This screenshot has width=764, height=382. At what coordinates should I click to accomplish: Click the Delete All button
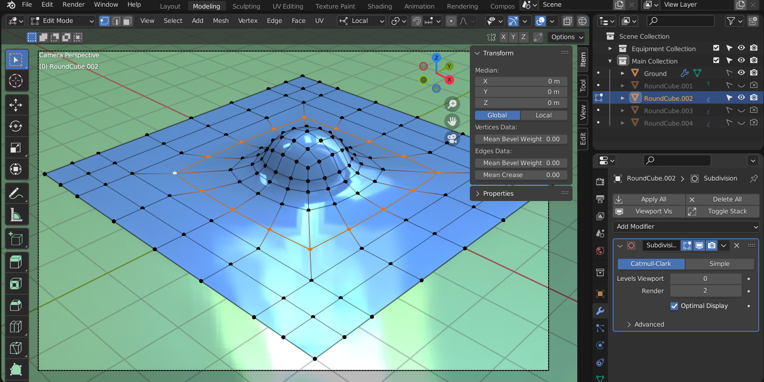click(x=722, y=199)
